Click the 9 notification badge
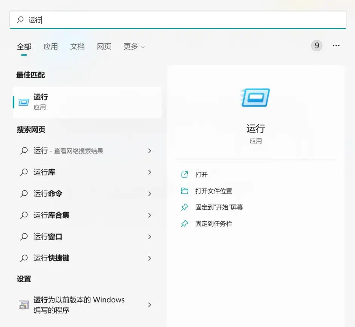This screenshot has height=327, width=355. click(317, 45)
